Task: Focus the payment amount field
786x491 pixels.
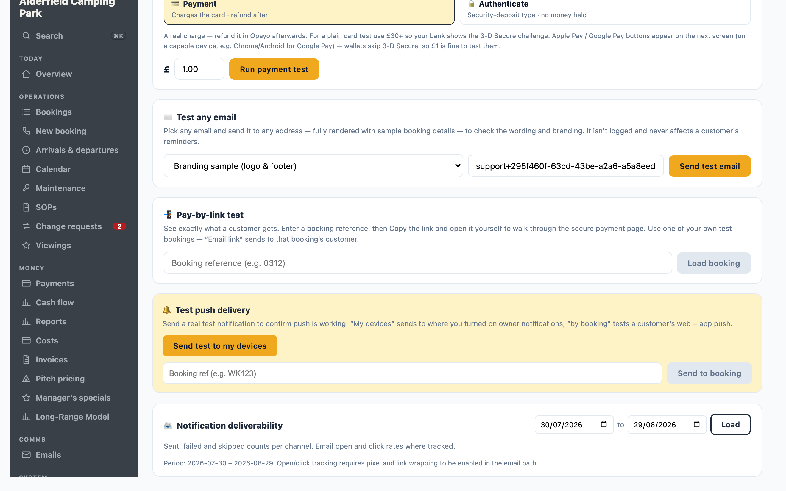Action: (199, 69)
